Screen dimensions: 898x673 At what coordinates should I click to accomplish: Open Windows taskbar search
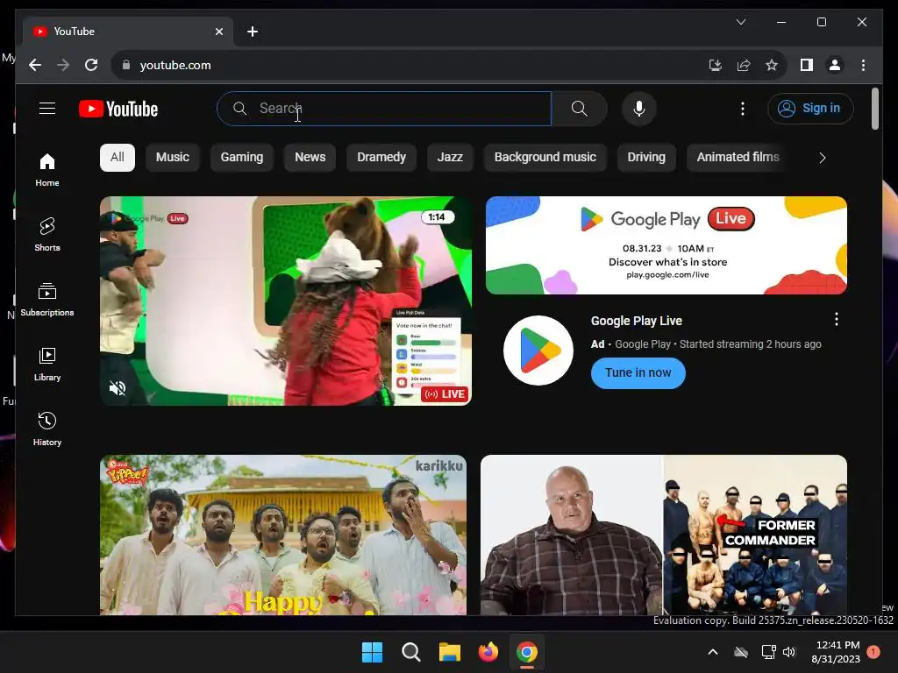(411, 652)
